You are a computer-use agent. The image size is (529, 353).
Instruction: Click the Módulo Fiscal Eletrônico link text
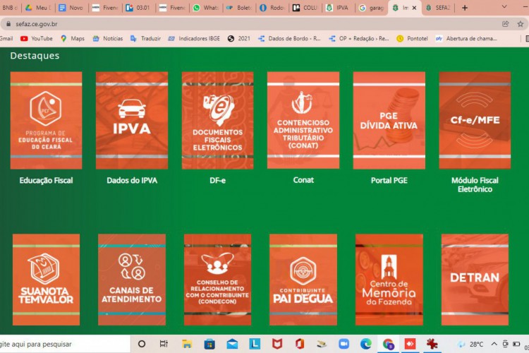(x=474, y=184)
